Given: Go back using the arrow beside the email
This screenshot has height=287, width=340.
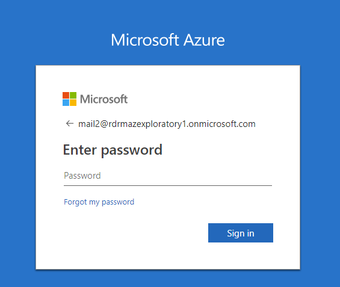Looking at the screenshot, I should point(70,123).
